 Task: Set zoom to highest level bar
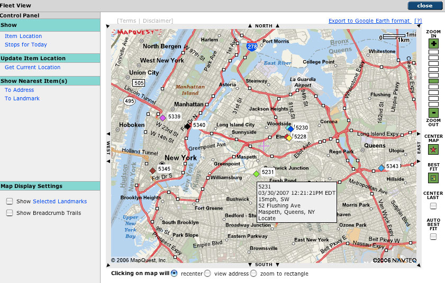pos(433,52)
